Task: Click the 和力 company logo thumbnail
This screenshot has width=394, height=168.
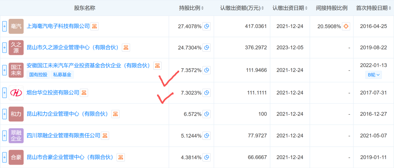Action: (16, 114)
